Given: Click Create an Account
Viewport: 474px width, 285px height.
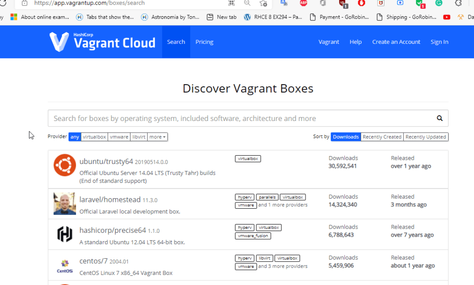Looking at the screenshot, I should pos(396,42).
